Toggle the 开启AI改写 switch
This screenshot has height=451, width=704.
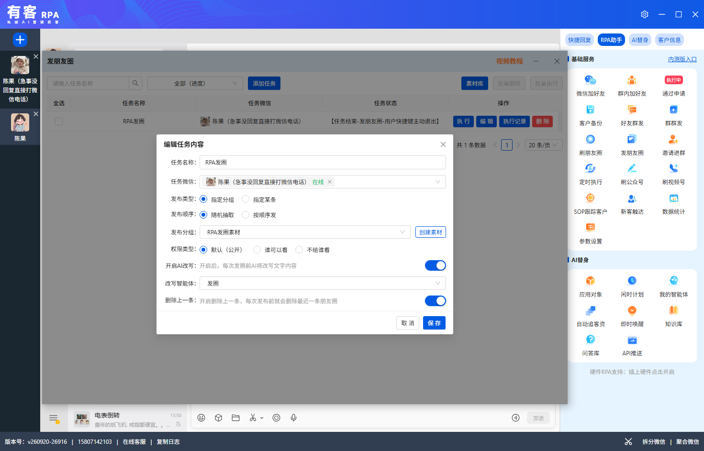point(436,265)
